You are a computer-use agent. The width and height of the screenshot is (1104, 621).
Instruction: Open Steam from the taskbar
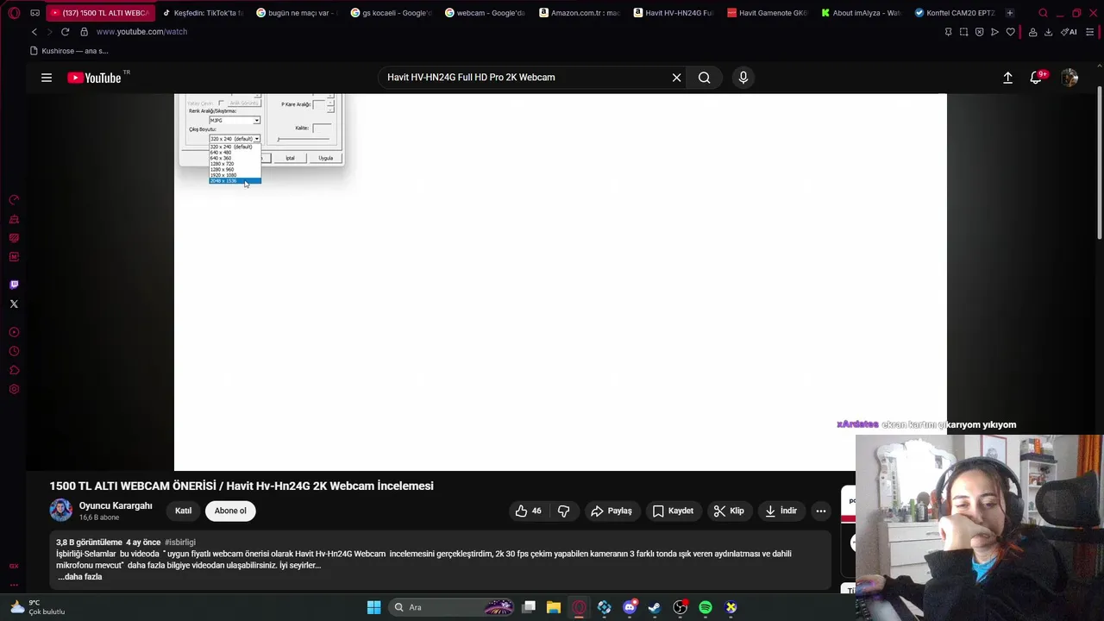[x=655, y=607]
